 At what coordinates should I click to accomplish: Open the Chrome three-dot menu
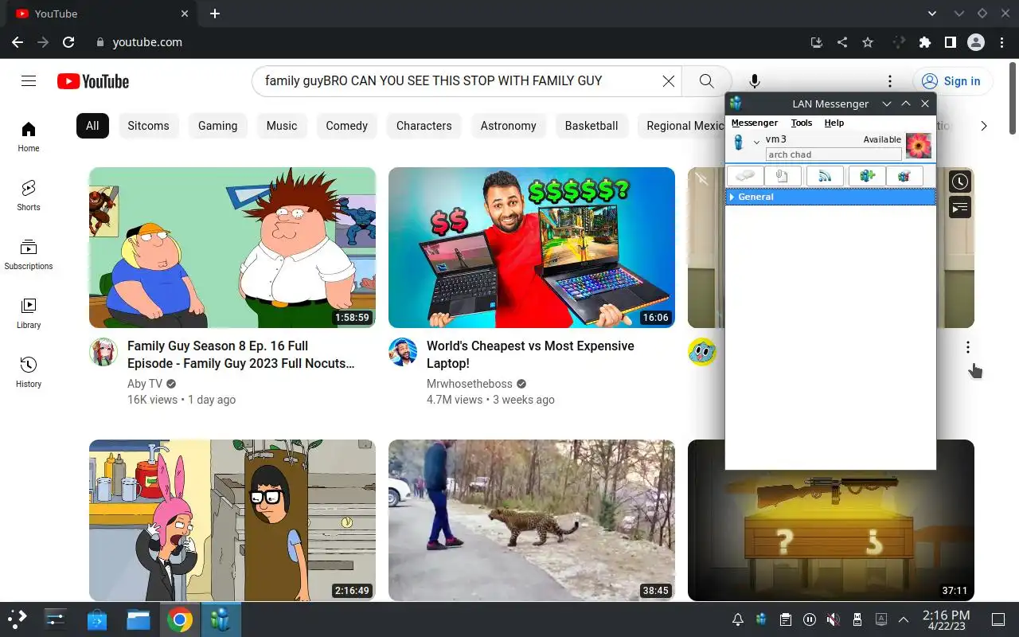point(1001,42)
